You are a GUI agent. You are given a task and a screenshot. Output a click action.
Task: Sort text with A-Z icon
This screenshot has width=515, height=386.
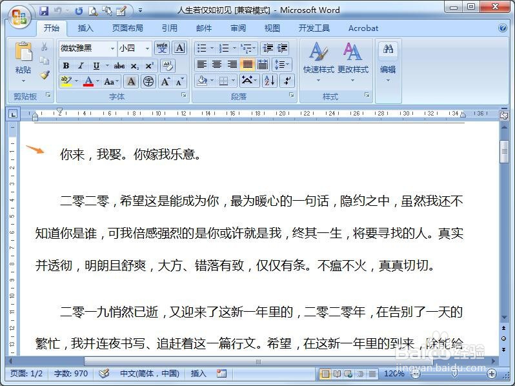[x=270, y=81]
